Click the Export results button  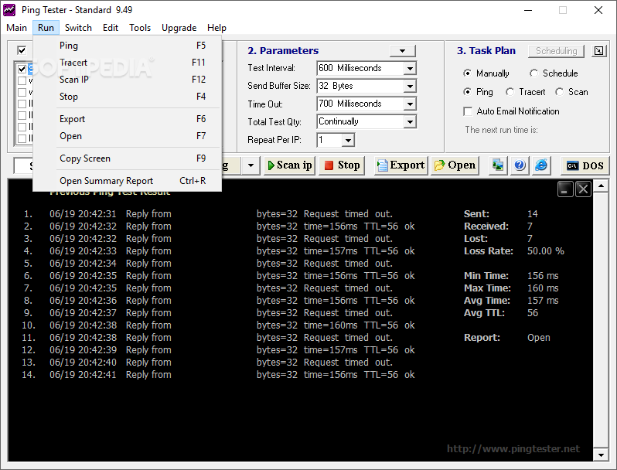pos(401,165)
